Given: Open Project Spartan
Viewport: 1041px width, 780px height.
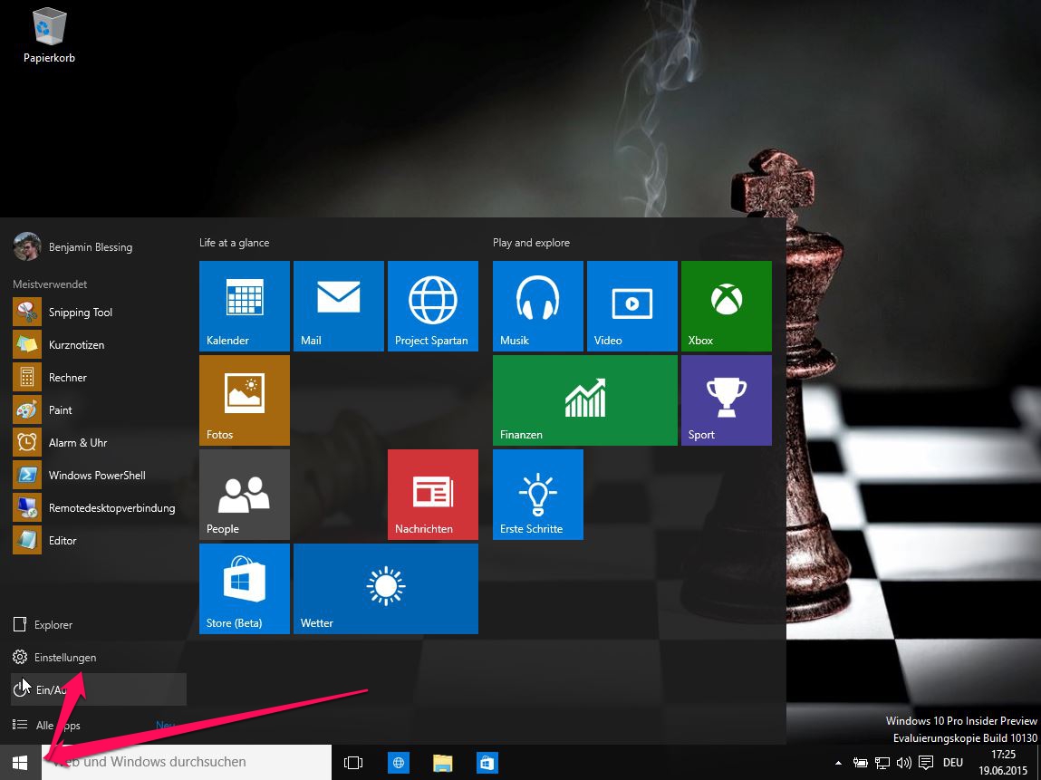Looking at the screenshot, I should (x=432, y=305).
